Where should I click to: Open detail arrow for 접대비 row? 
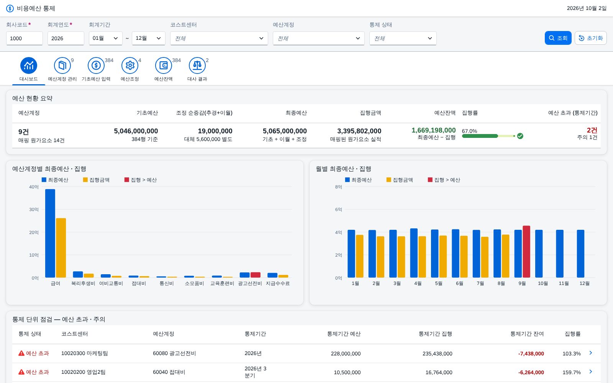590,372
